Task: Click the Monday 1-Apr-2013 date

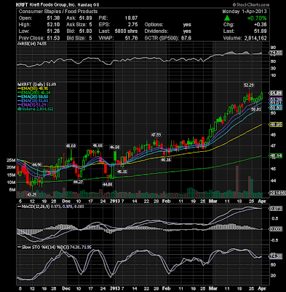Action: (x=245, y=12)
